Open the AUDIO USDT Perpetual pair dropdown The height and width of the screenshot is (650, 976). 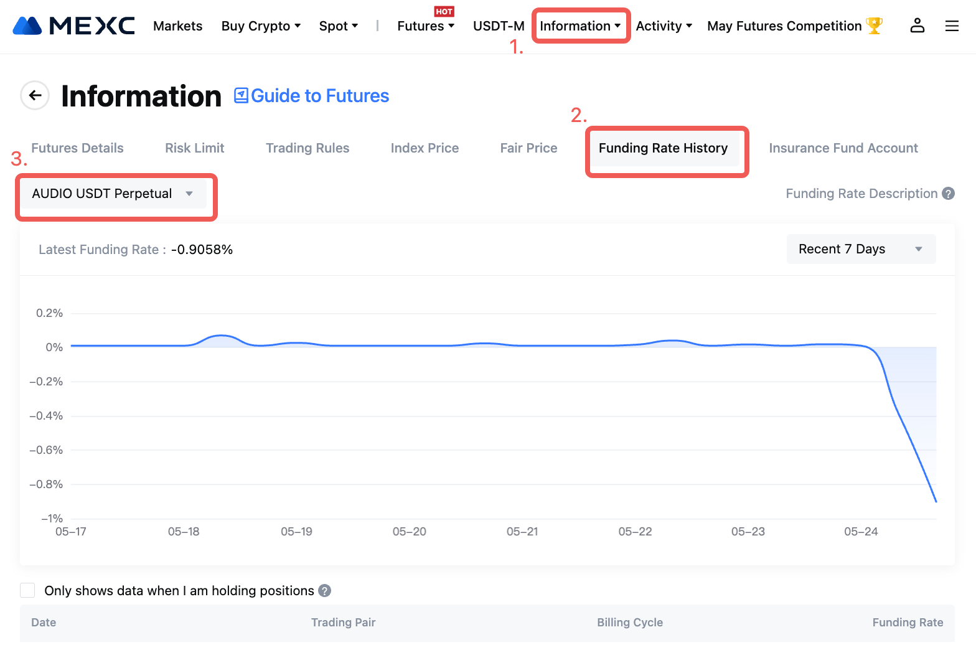click(113, 194)
